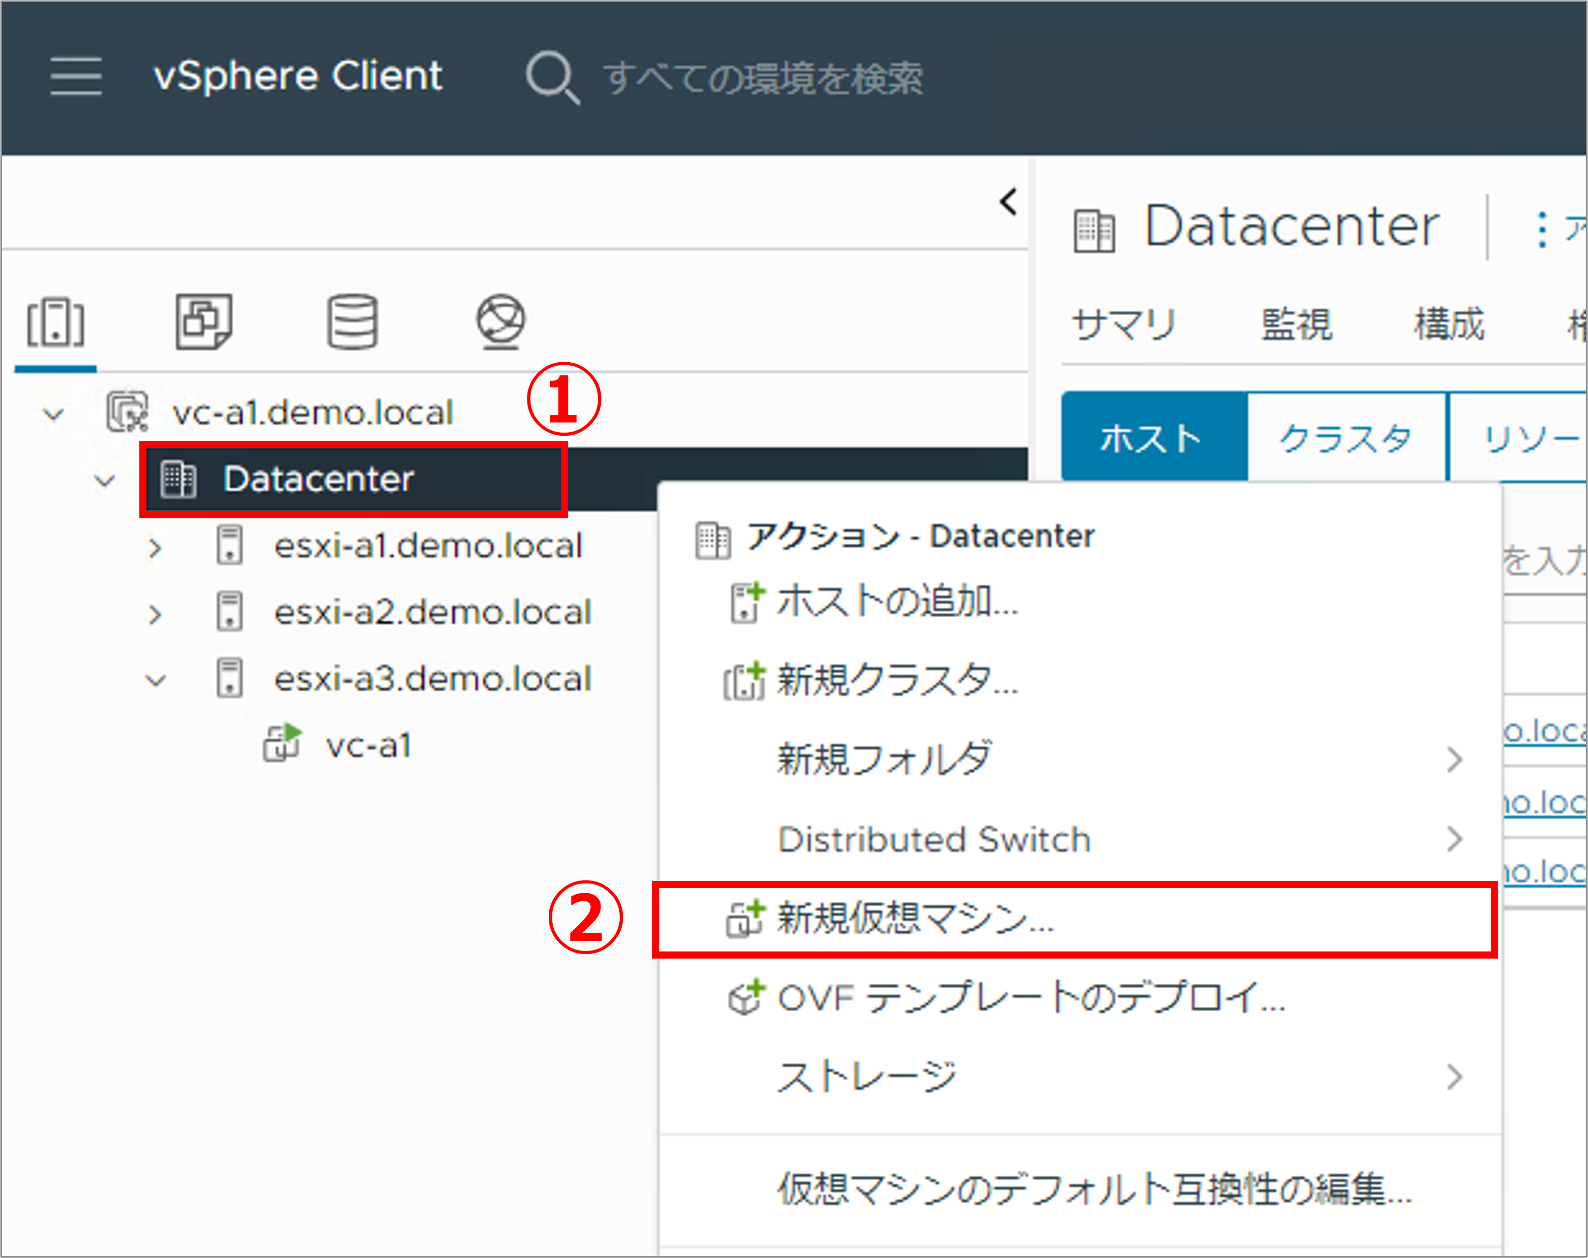Expand the ストレージ submenu arrow
Screen dimensions: 1588x1258
click(x=1454, y=1077)
